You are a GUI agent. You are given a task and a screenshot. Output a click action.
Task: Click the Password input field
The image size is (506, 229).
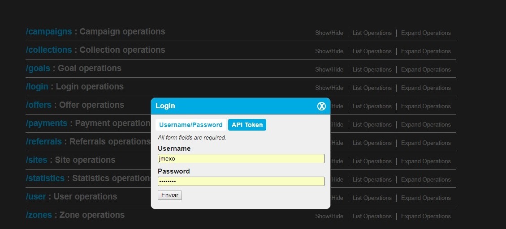[241, 182]
